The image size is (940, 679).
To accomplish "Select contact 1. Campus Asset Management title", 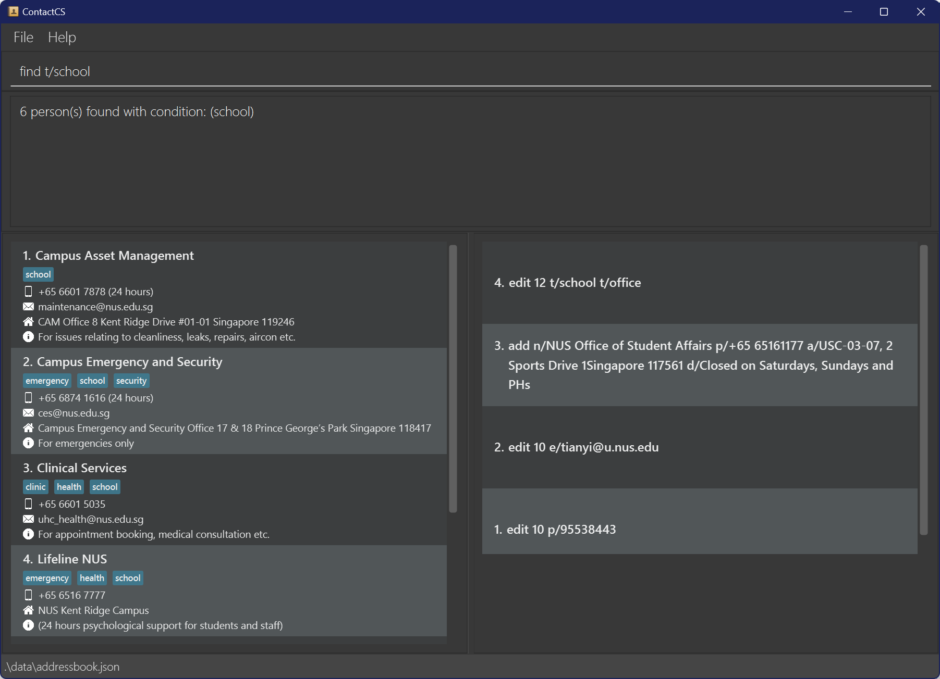I will (108, 256).
